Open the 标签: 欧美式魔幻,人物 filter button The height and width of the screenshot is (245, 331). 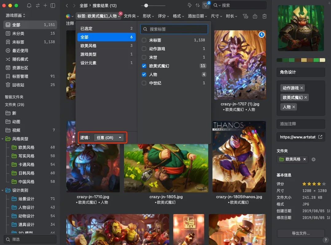click(98, 16)
